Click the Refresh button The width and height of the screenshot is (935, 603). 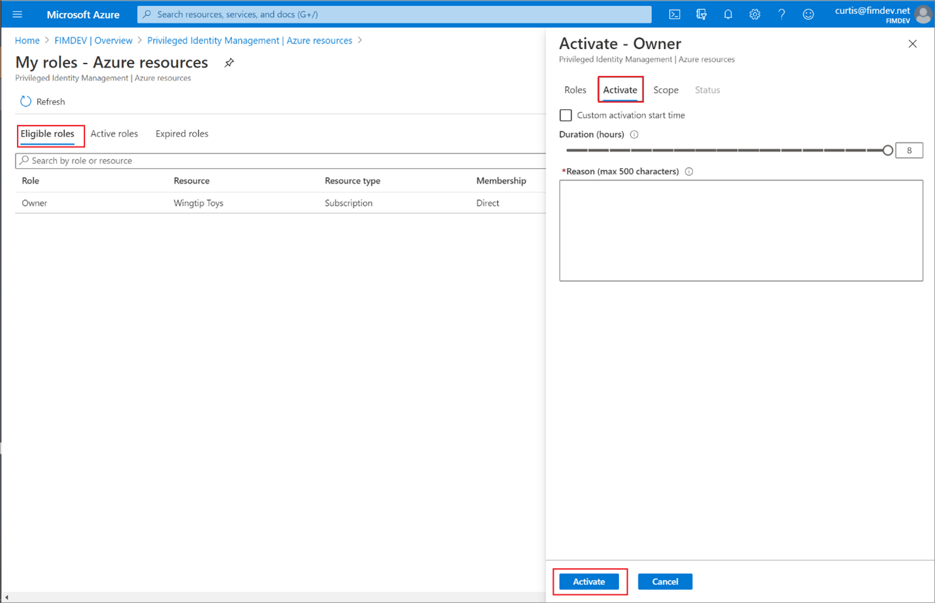click(x=42, y=101)
